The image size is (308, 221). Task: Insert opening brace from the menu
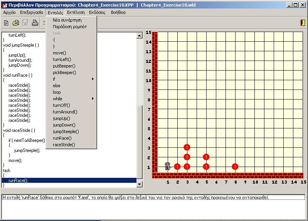click(71, 40)
